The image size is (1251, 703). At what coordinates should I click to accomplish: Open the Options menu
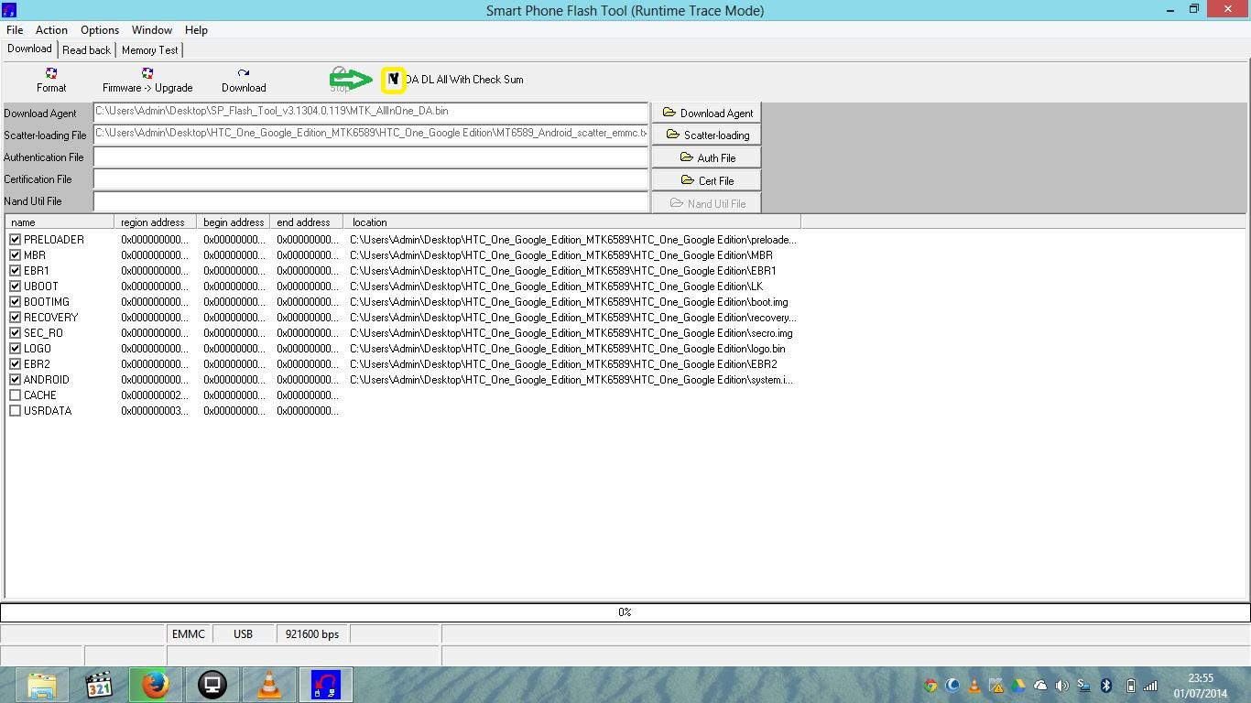pos(99,29)
